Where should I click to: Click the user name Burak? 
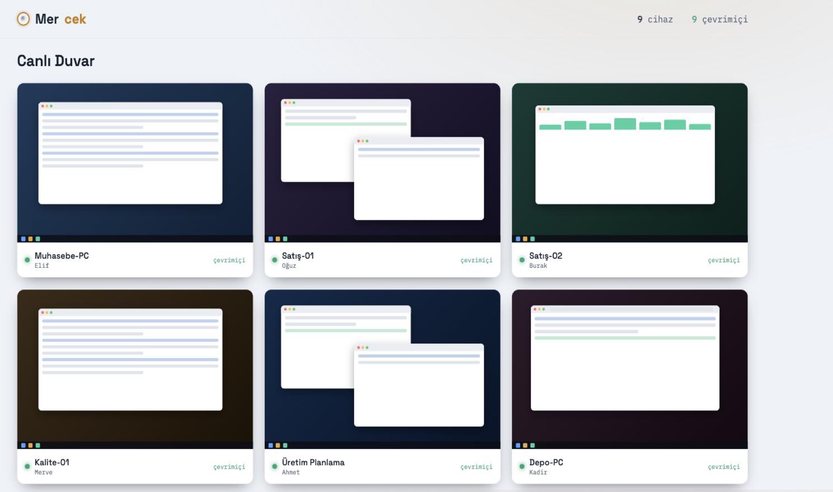538,265
